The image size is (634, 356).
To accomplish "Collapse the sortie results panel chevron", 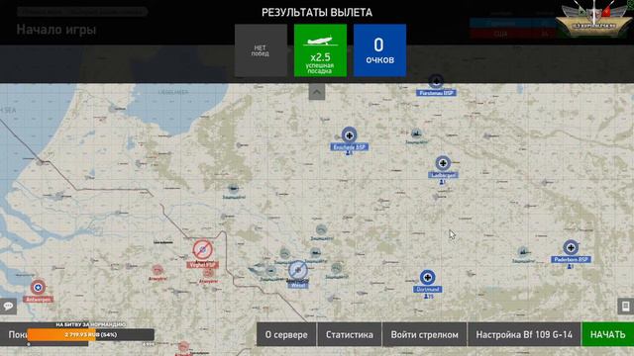I will pyautogui.click(x=317, y=92).
